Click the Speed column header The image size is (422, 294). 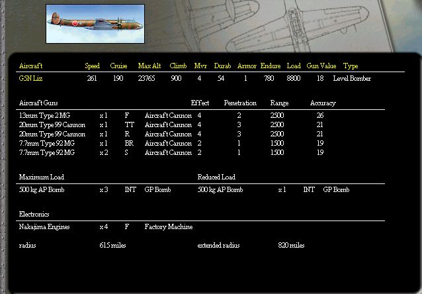(93, 66)
